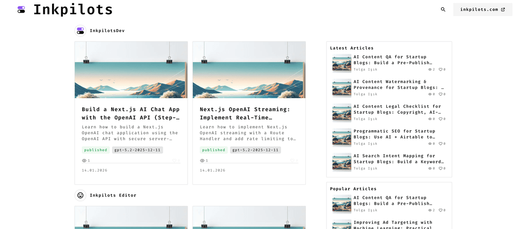Click the InkpilotsDev avatar icon
The width and height of the screenshot is (526, 229).
point(80,31)
